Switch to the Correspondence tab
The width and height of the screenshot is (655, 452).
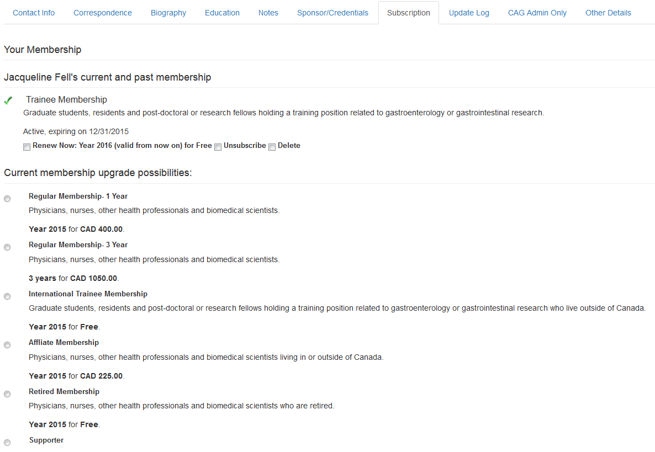coord(103,13)
